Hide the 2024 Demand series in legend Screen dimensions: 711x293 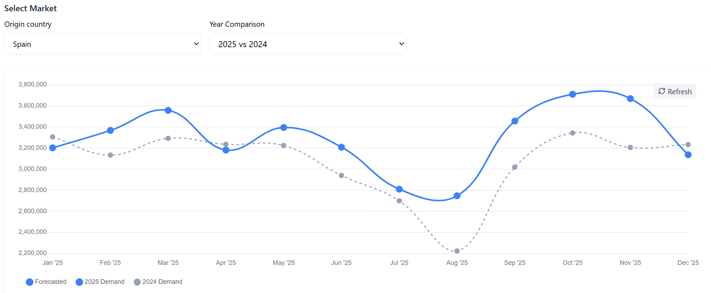[x=158, y=282]
